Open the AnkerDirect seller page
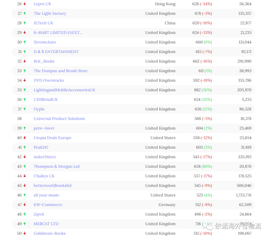The width and height of the screenshot is (270, 238). pyautogui.click(x=45, y=157)
